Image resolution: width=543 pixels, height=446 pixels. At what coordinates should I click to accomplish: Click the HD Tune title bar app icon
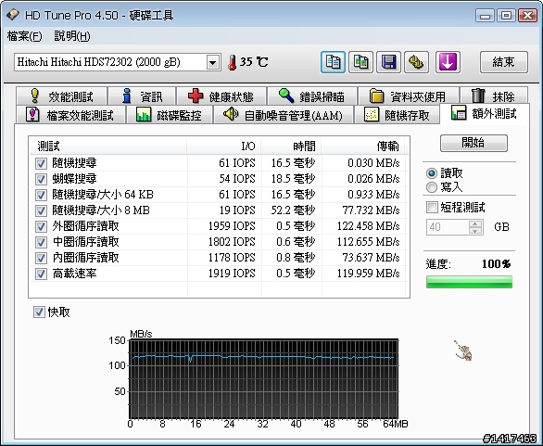pos(13,15)
